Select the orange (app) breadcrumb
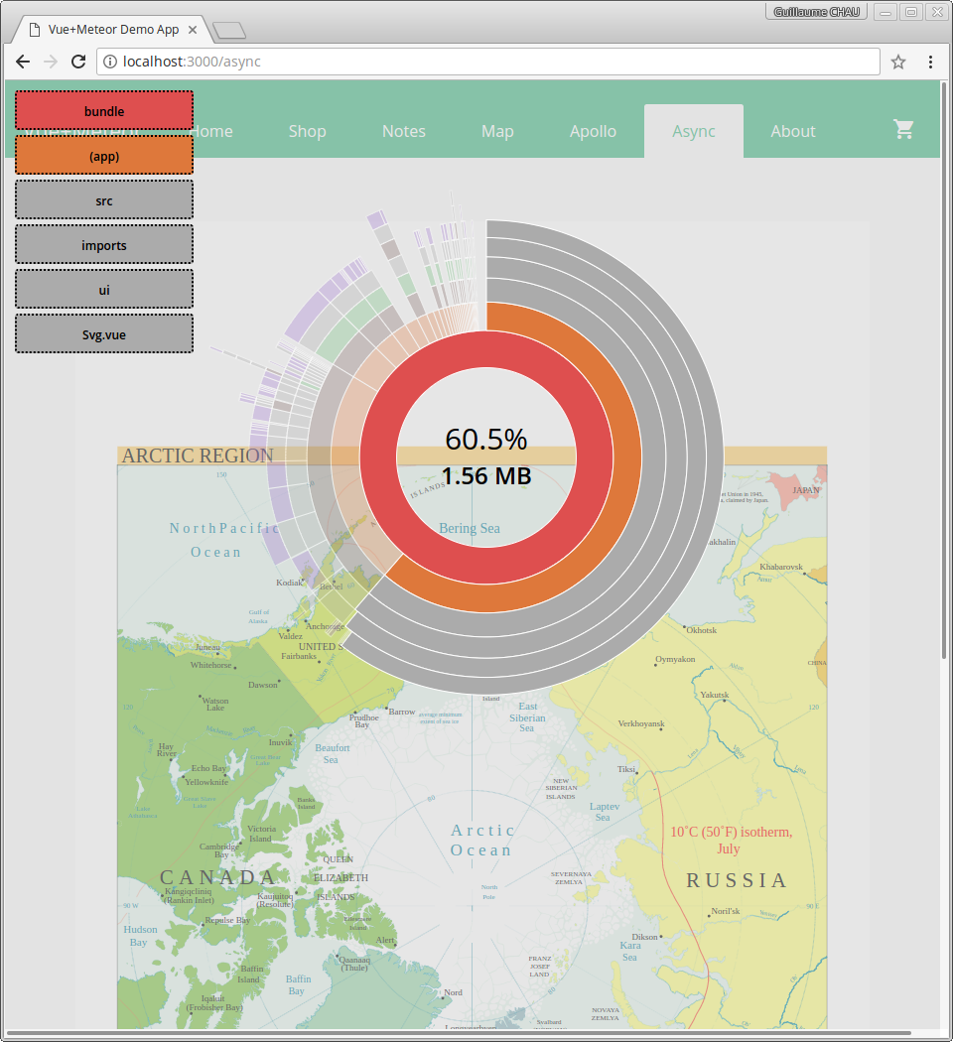The height and width of the screenshot is (1042, 953). 104,156
